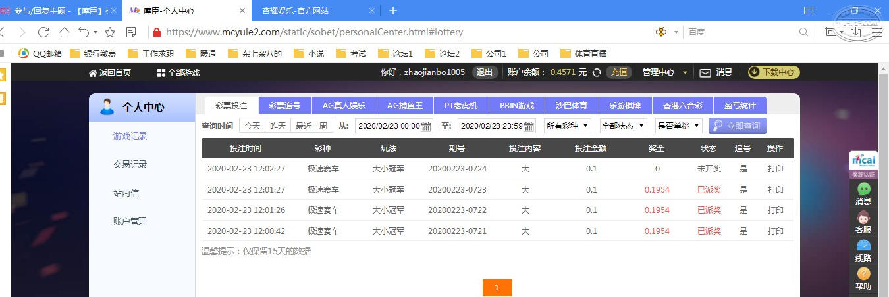Viewport: 889px width, 297px height.
Task: Click the forward navigation arrow
Action: point(23,32)
